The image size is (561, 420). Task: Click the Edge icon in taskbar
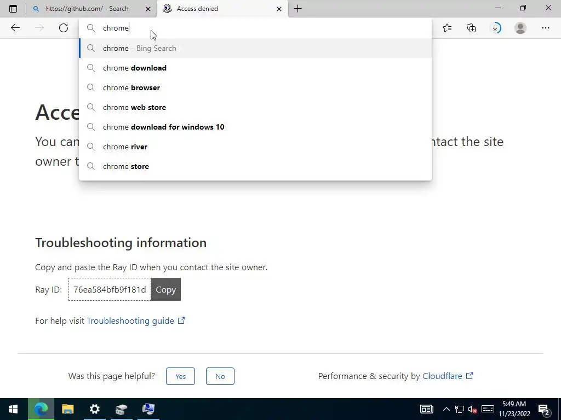tap(41, 409)
